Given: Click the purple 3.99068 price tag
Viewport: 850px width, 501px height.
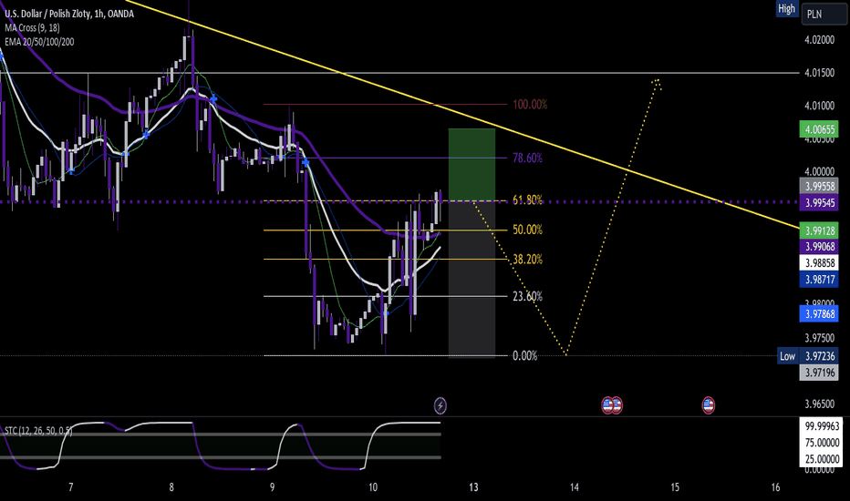Looking at the screenshot, I should coord(819,247).
